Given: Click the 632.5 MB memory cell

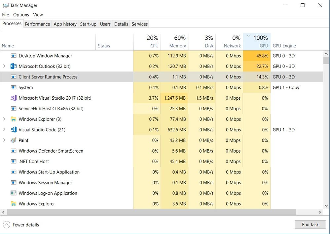Looking at the screenshot, I should pos(174,130).
